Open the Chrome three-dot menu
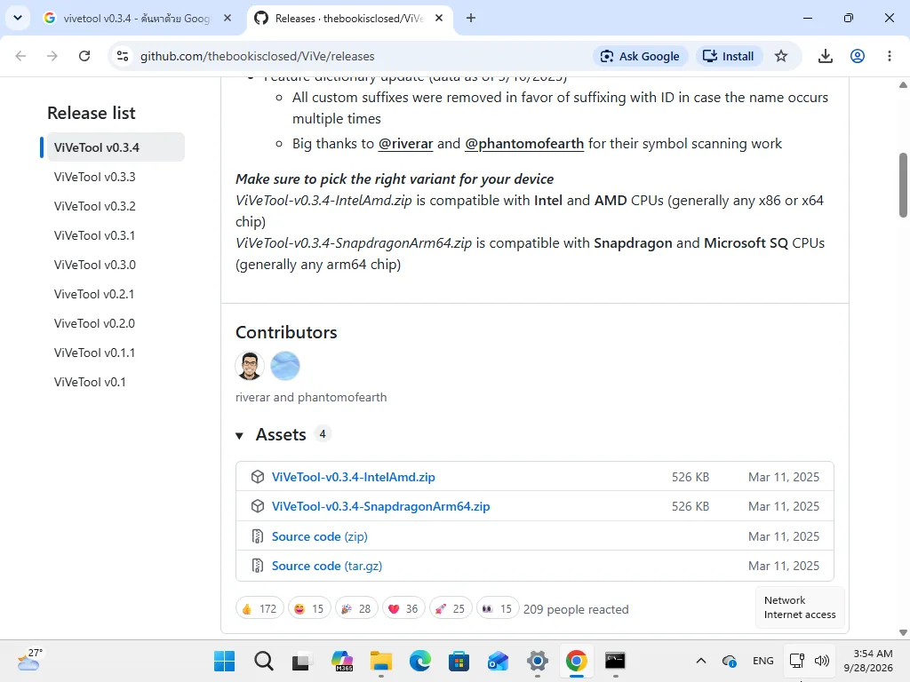 889,56
